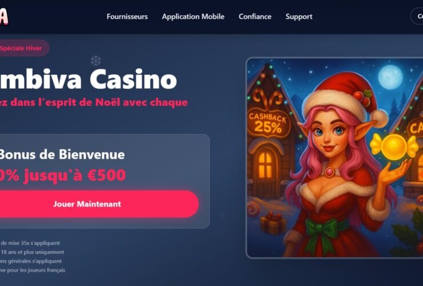423x286 pixels.
Task: Select Confiance in the navigation bar
Action: 255,17
